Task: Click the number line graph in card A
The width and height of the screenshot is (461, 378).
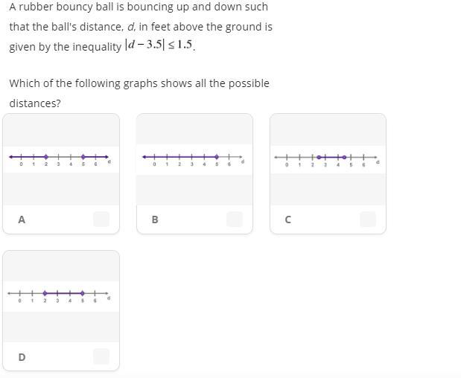Action: [60, 158]
